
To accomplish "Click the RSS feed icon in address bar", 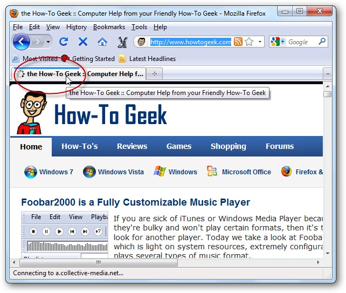I will pos(238,42).
